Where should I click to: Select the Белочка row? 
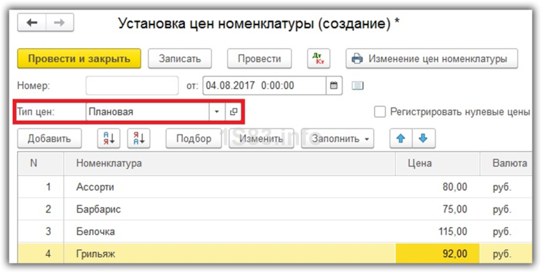click(x=275, y=232)
